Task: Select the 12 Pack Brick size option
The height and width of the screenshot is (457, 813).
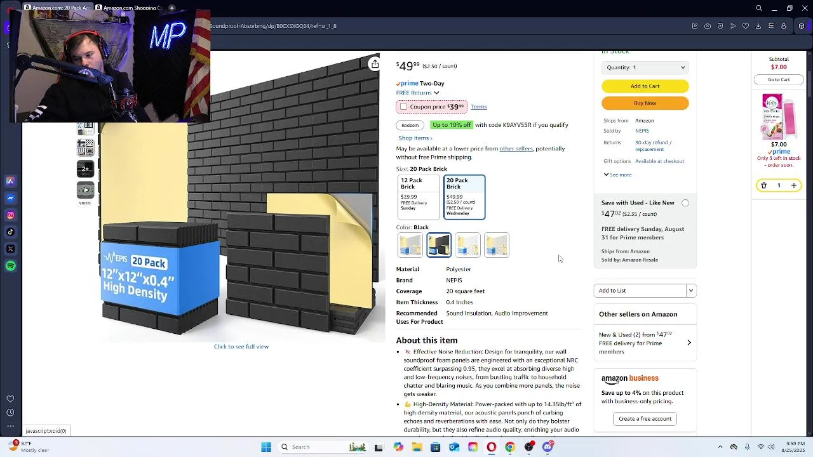Action: tap(419, 197)
